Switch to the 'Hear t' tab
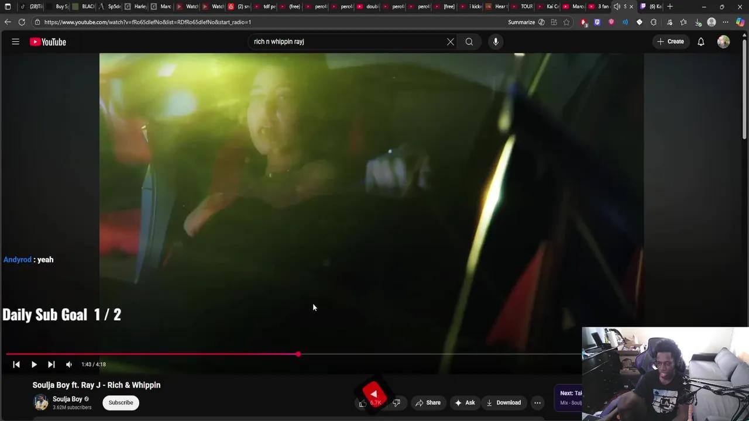The image size is (749, 421). [497, 6]
